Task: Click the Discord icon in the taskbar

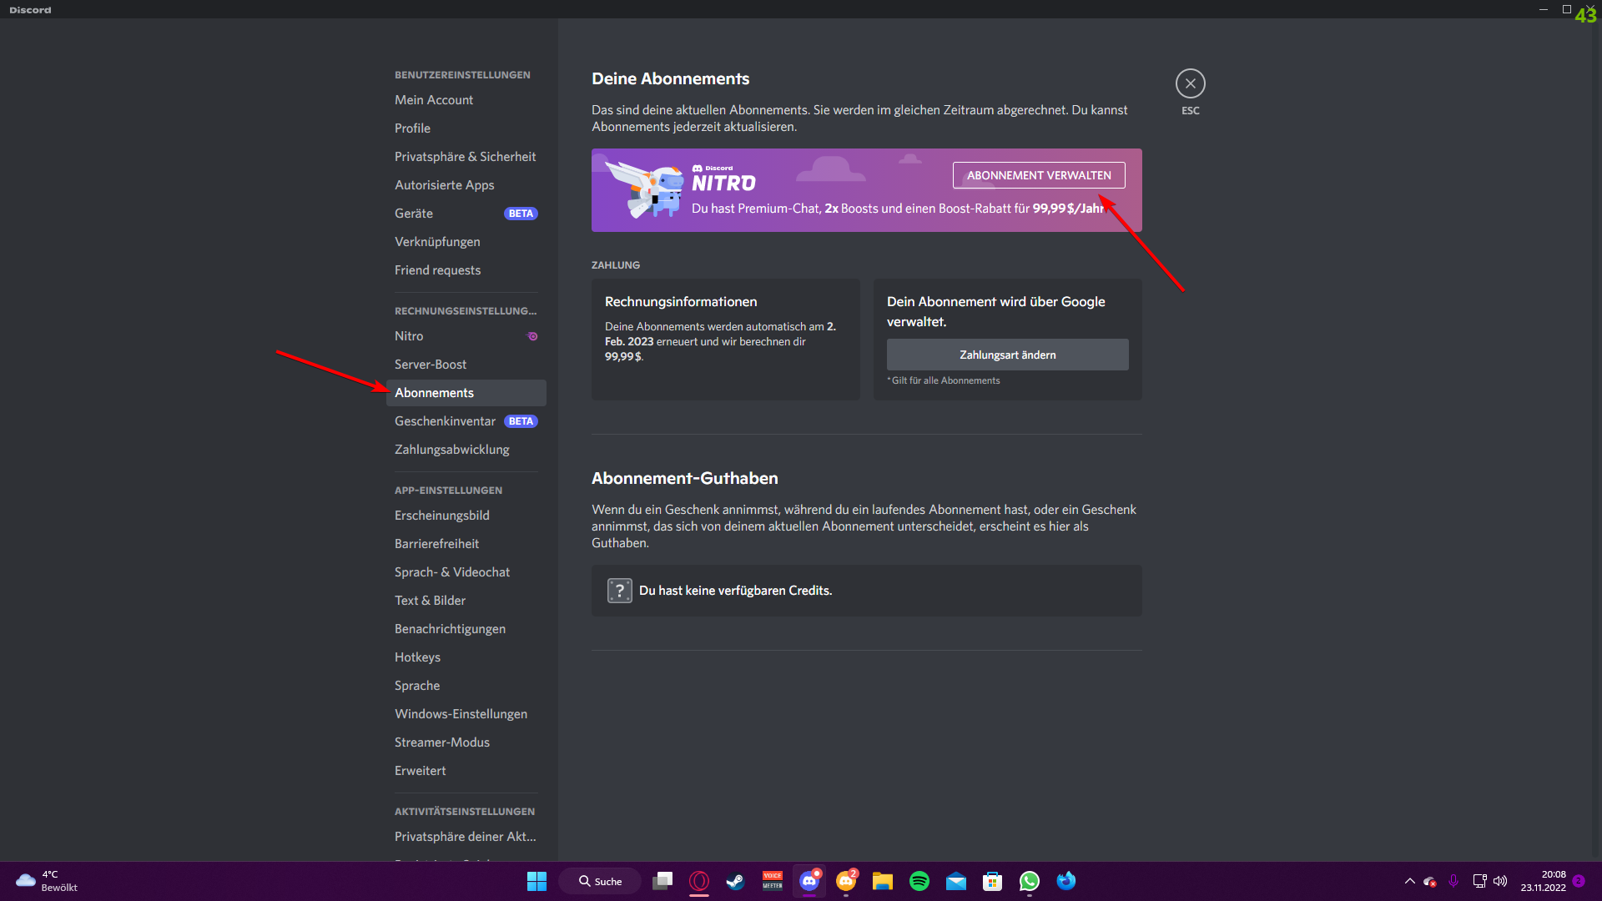Action: pyautogui.click(x=809, y=881)
